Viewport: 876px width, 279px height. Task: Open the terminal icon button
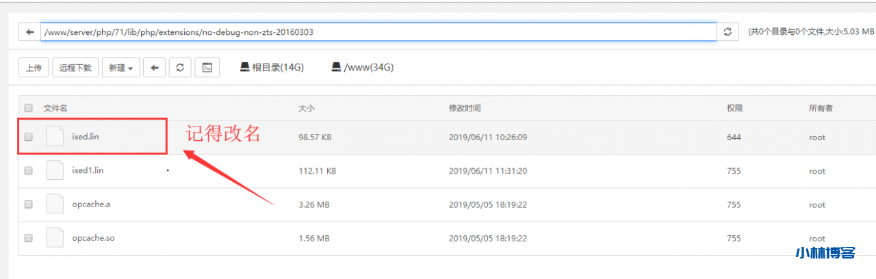207,68
